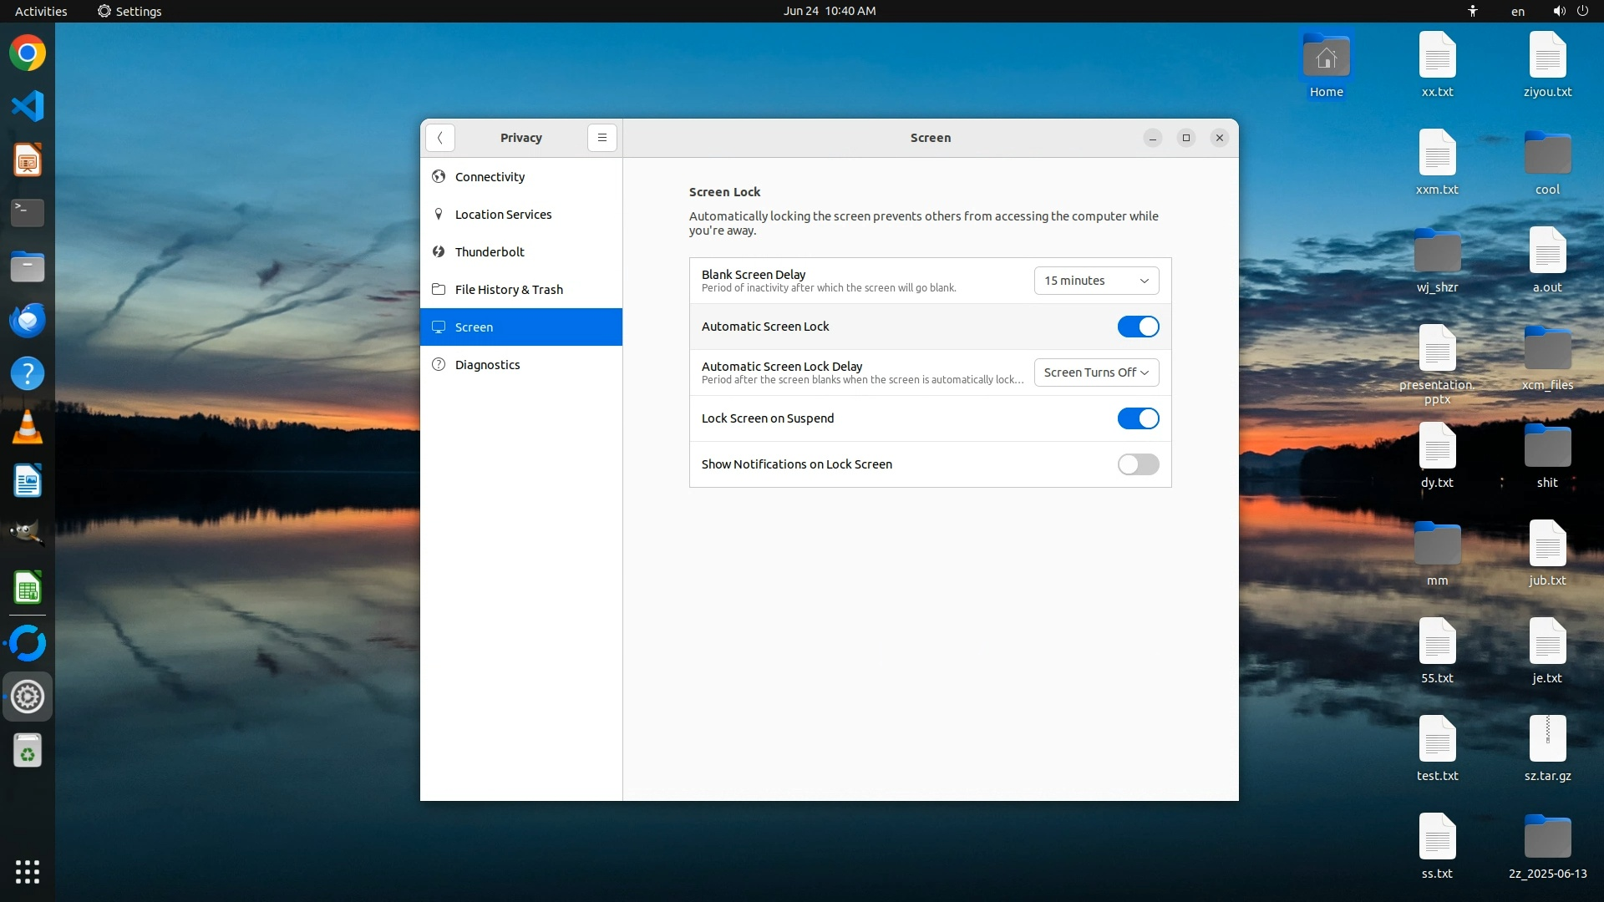Open the Settings app menu in top bar

[x=129, y=11]
